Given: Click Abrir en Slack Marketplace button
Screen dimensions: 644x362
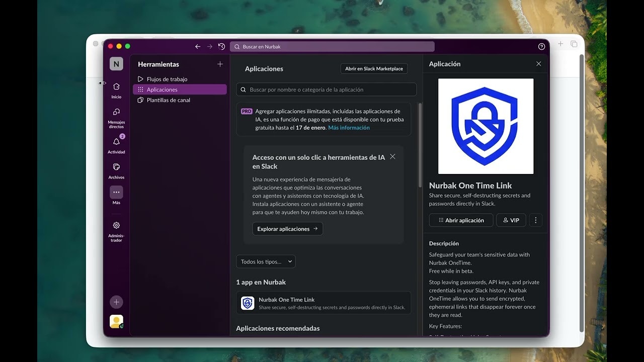Looking at the screenshot, I should pos(374,69).
